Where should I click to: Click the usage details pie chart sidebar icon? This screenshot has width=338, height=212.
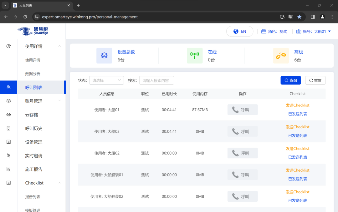click(x=8, y=46)
